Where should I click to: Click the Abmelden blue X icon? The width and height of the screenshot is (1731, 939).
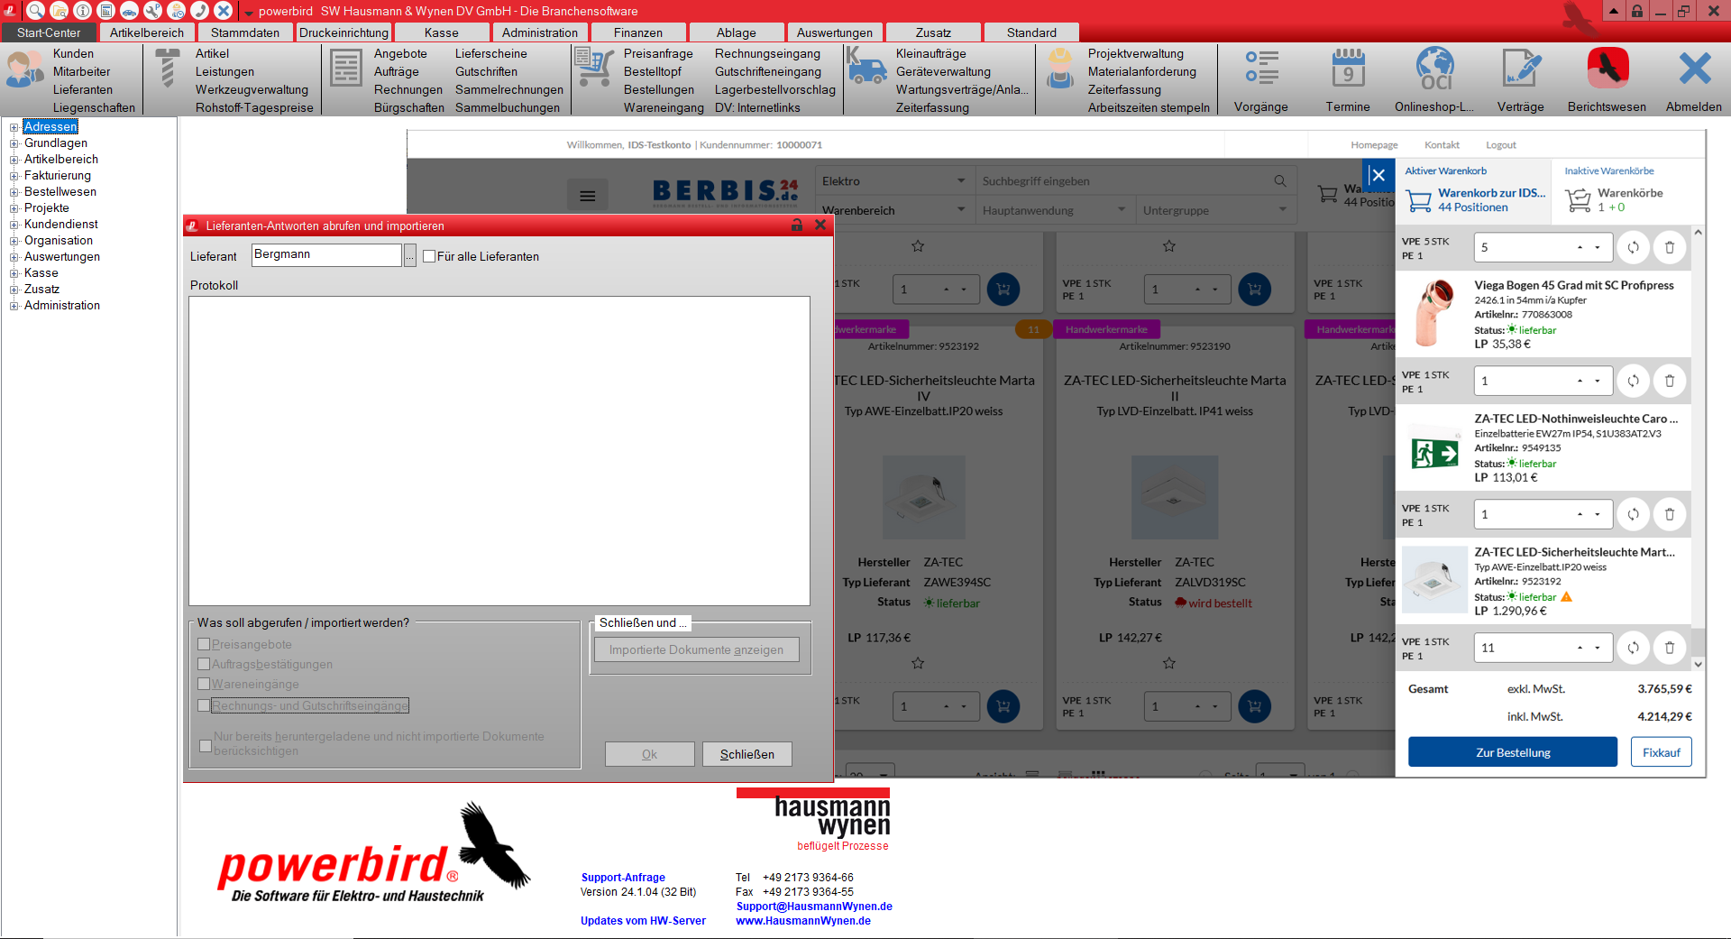(1694, 69)
